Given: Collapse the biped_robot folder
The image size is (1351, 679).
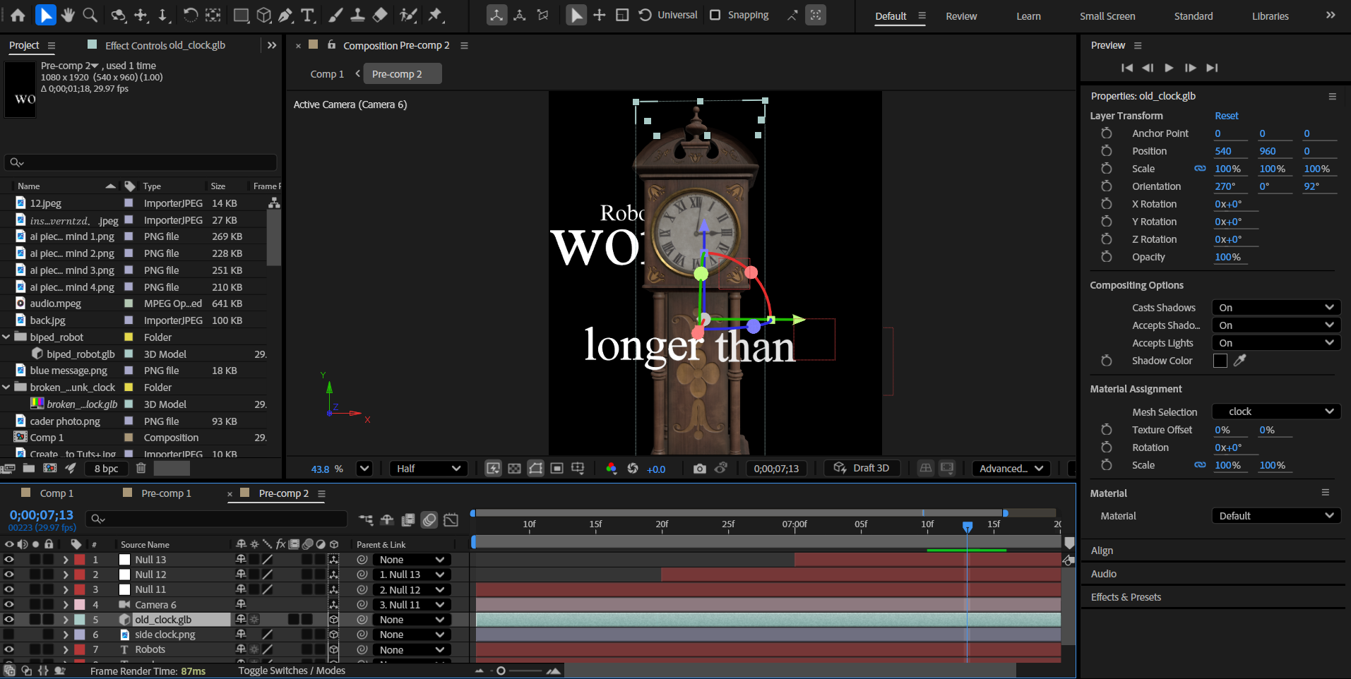Looking at the screenshot, I should (6, 337).
